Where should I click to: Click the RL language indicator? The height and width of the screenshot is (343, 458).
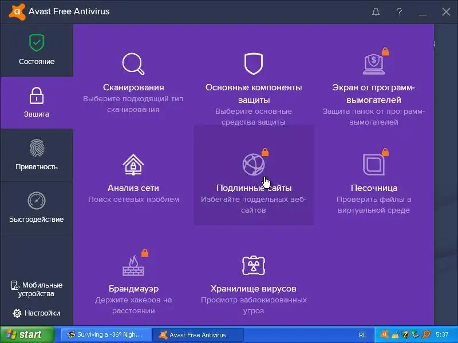tap(362, 335)
